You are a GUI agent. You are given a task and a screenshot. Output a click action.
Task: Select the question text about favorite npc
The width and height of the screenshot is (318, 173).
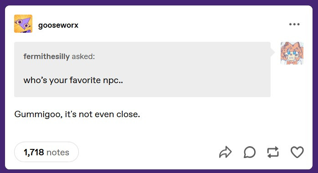coord(73,80)
